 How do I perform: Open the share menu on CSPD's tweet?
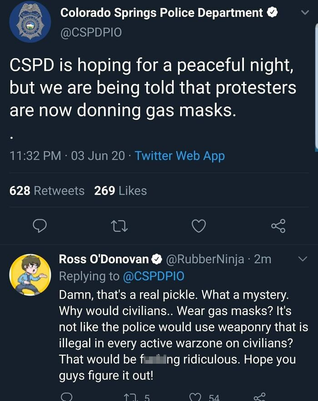pyautogui.click(x=278, y=226)
